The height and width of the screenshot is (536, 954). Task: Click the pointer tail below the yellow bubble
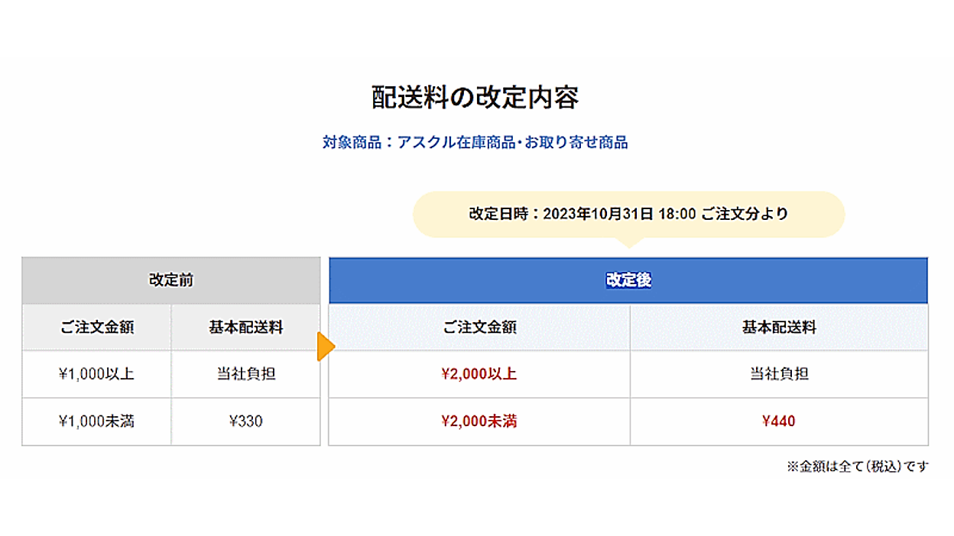(x=628, y=243)
